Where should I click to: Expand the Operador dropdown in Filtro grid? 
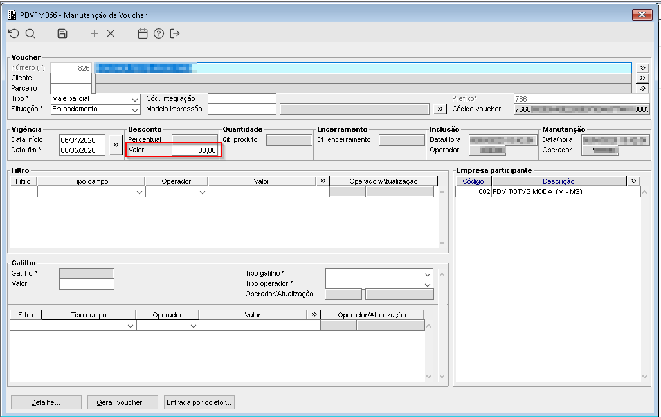[x=203, y=192]
